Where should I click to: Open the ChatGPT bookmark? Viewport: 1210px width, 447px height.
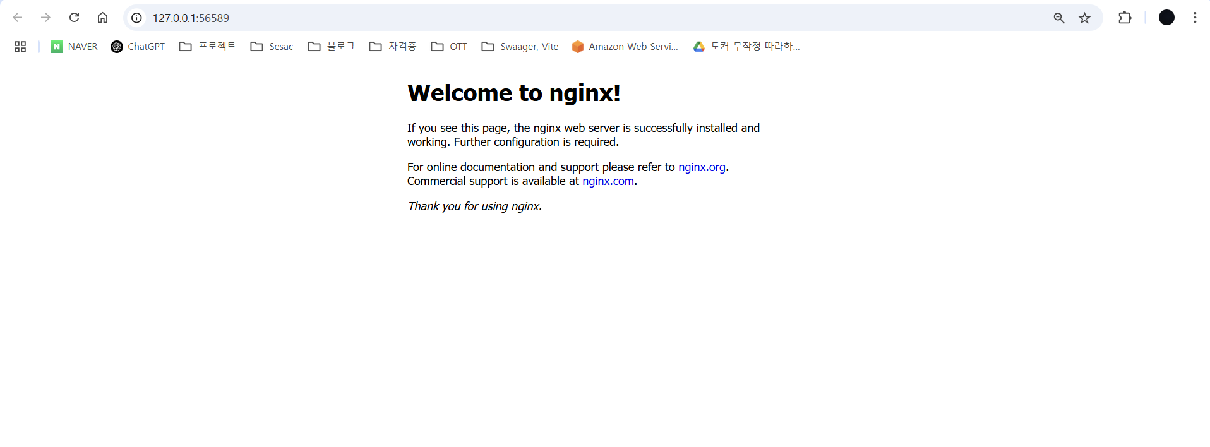pyautogui.click(x=138, y=47)
